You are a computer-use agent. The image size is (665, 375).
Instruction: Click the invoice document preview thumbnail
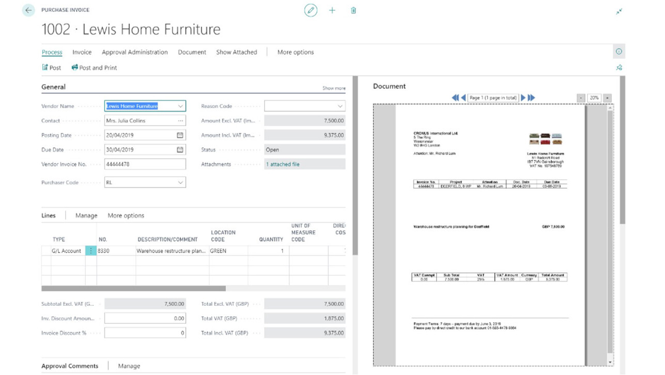[490, 235]
